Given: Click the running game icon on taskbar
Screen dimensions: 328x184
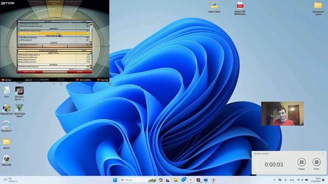Looking at the screenshot, I should click(x=198, y=180).
